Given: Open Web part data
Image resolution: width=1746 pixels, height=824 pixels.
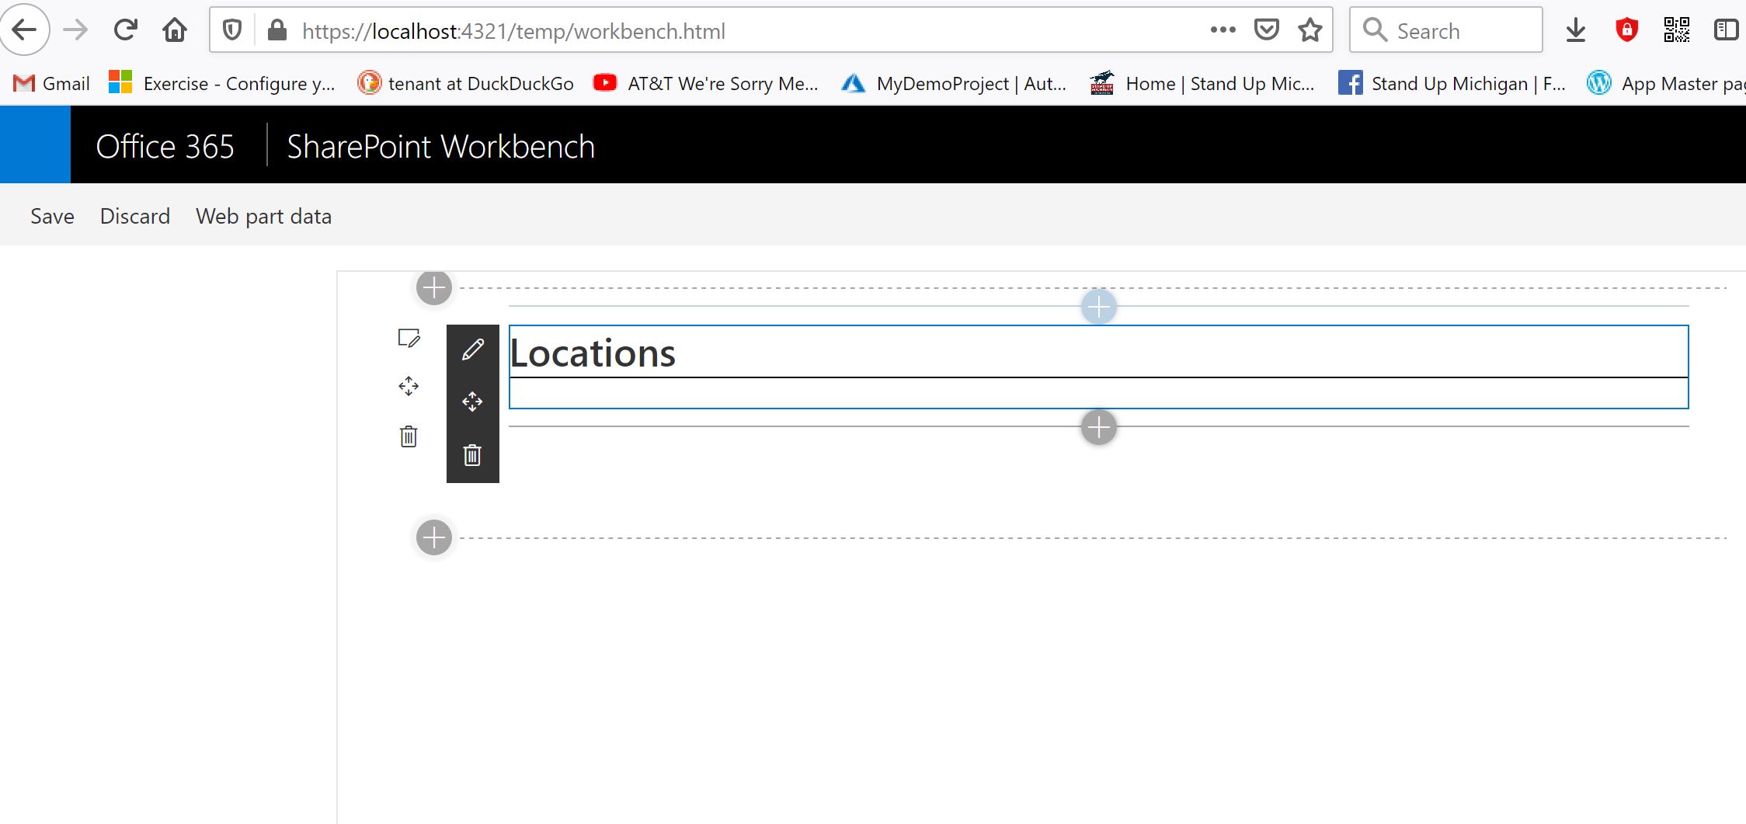Looking at the screenshot, I should [263, 216].
